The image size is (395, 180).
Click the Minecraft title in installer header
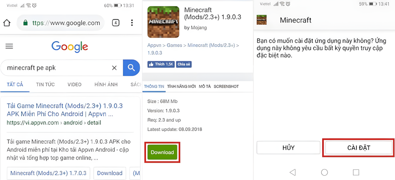pyautogui.click(x=295, y=20)
